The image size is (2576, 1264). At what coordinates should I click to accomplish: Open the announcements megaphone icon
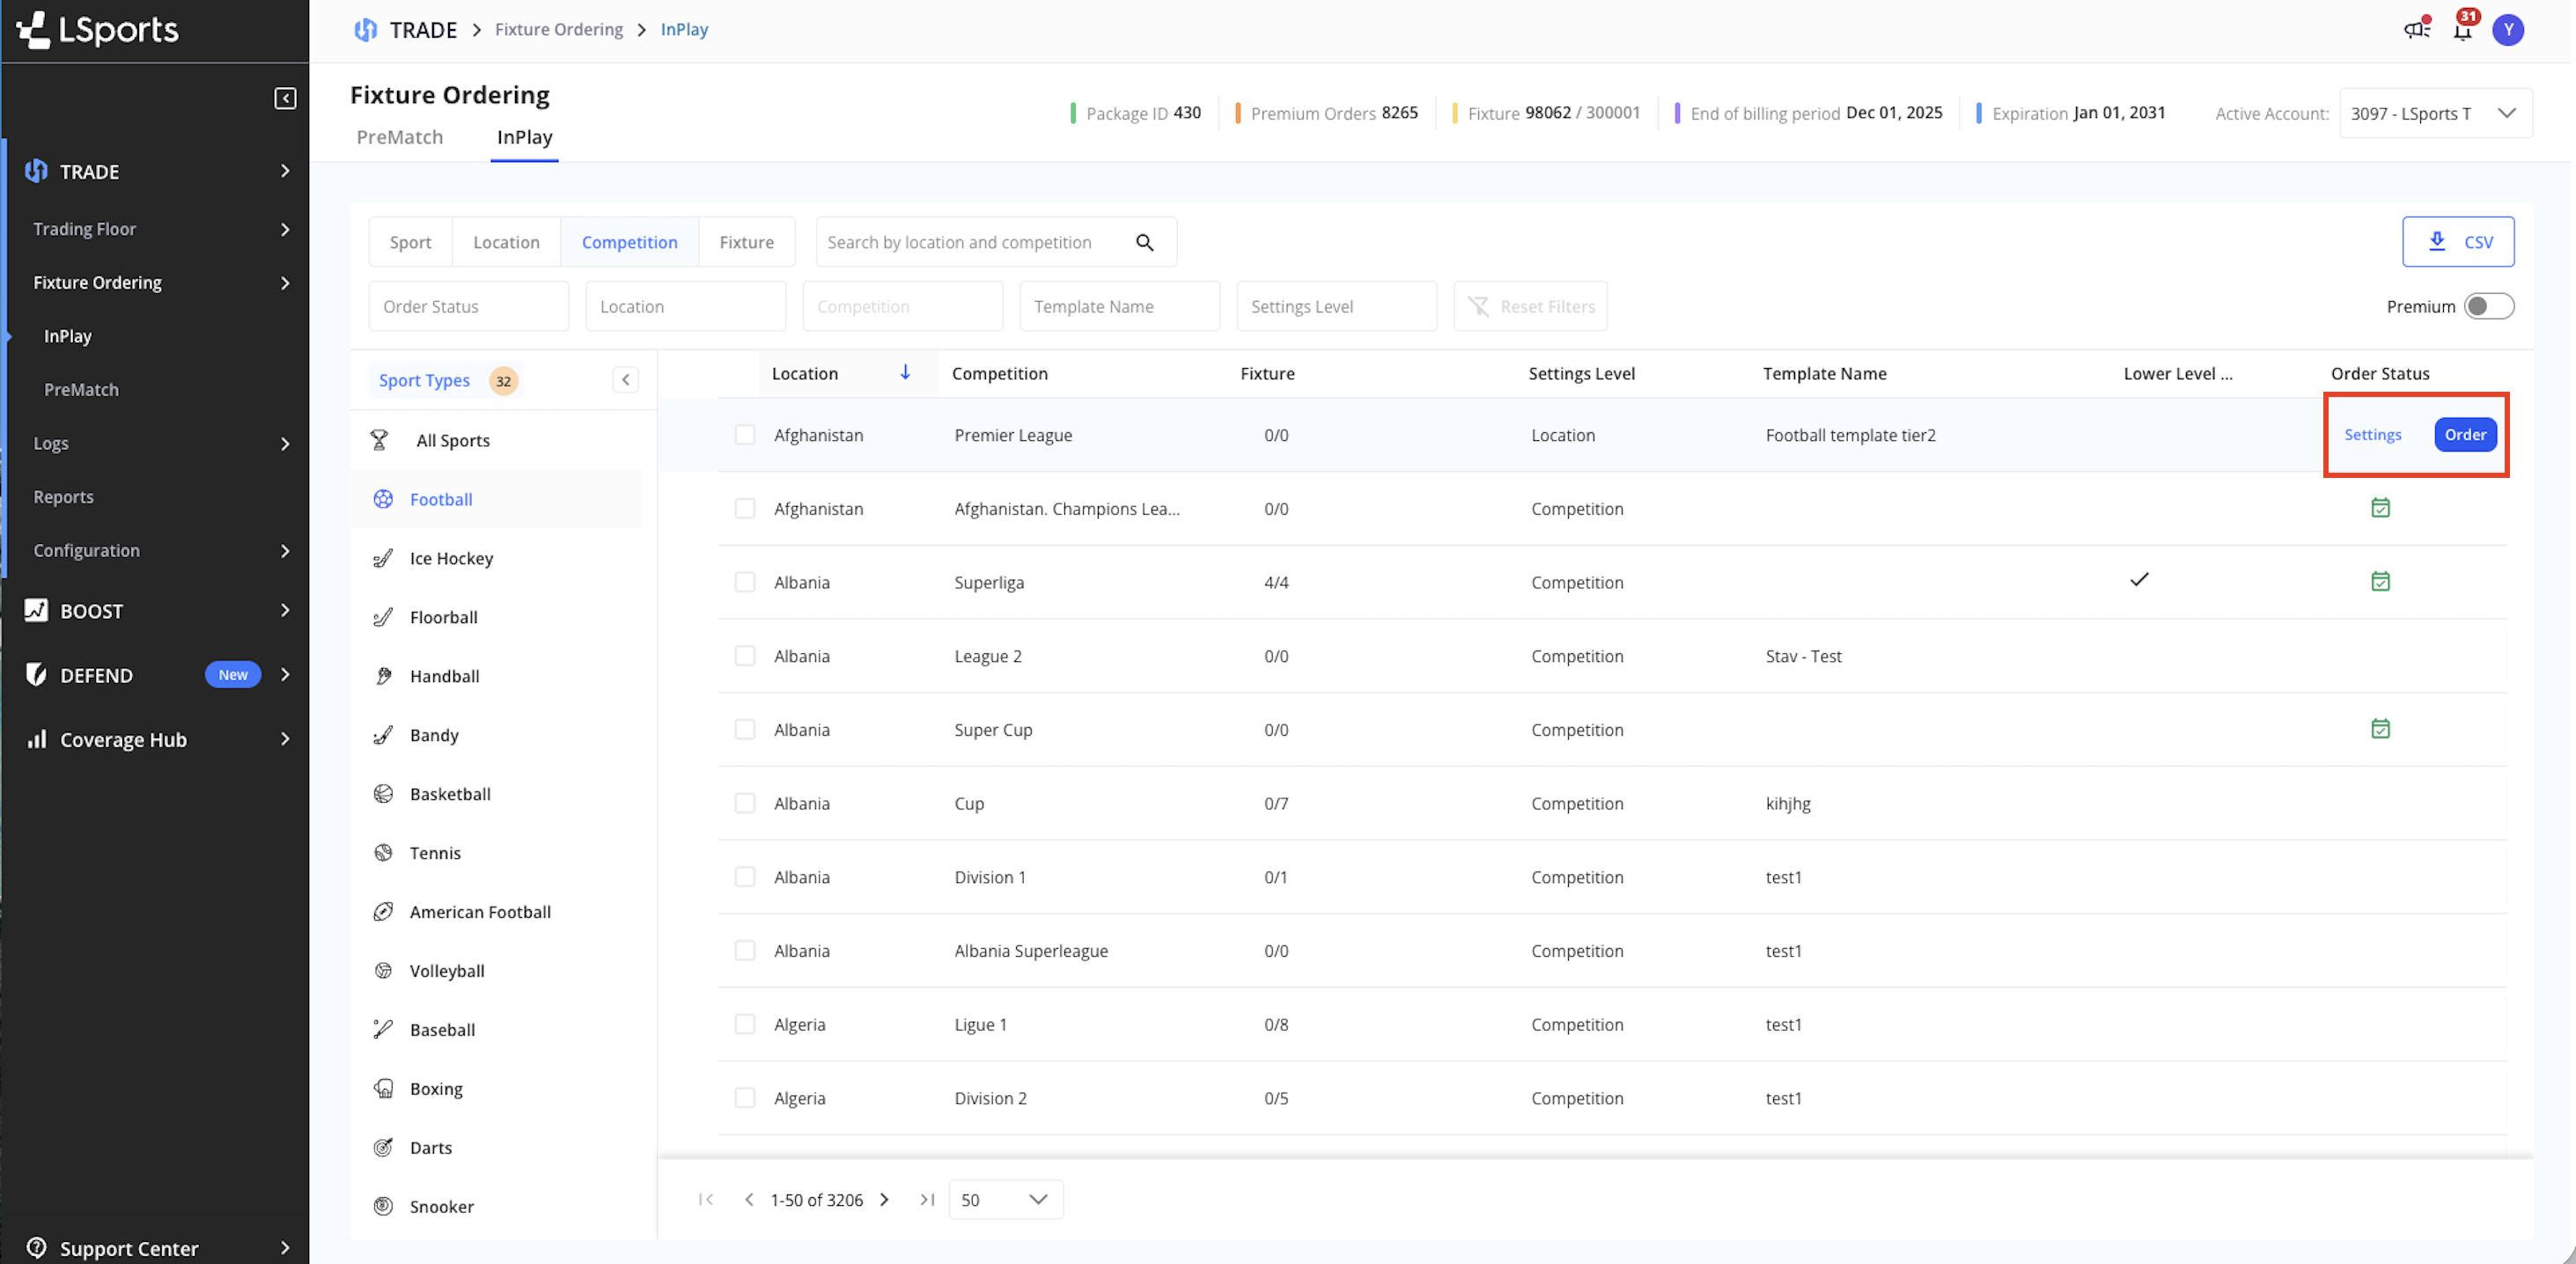2416,30
